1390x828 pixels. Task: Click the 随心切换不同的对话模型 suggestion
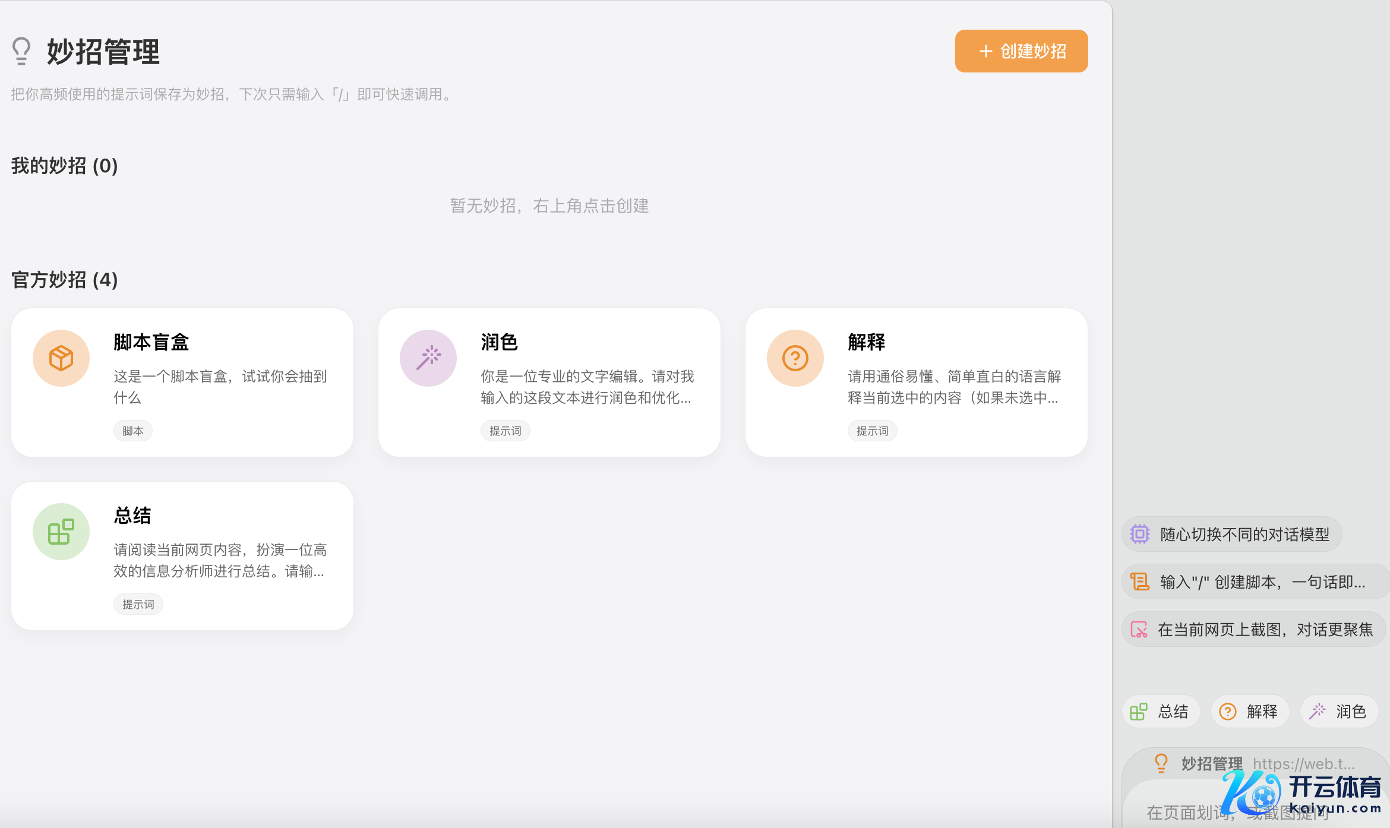pos(1244,534)
